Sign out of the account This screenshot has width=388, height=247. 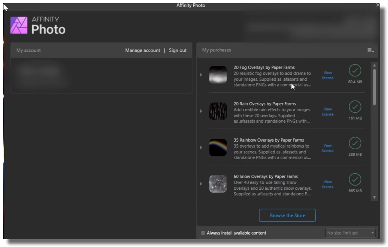[178, 50]
